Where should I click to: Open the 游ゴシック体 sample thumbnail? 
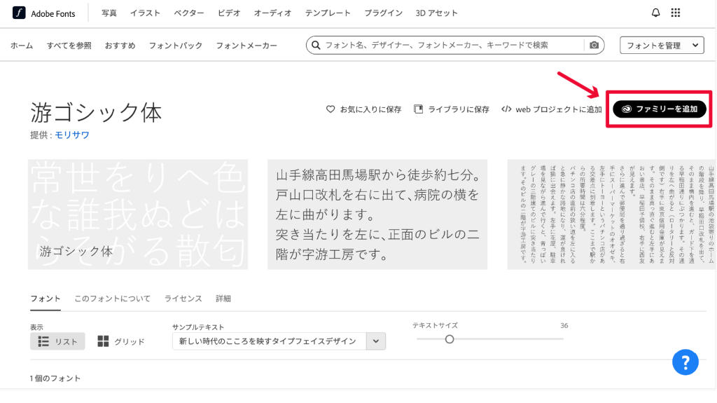(x=138, y=214)
